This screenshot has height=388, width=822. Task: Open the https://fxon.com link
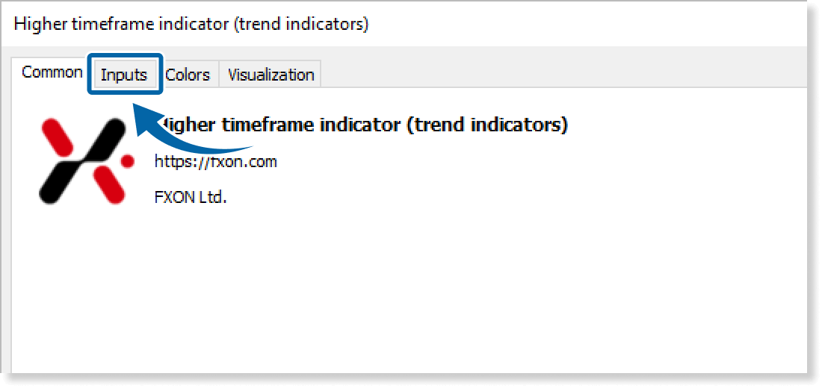pyautogui.click(x=215, y=161)
